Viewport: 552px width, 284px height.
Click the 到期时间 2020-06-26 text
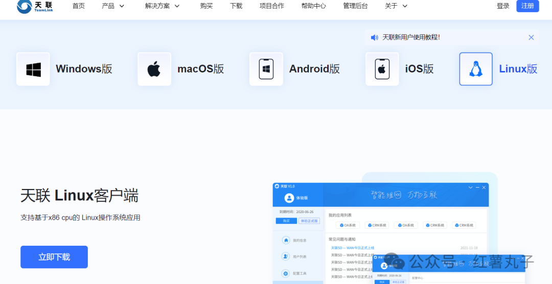(x=296, y=212)
